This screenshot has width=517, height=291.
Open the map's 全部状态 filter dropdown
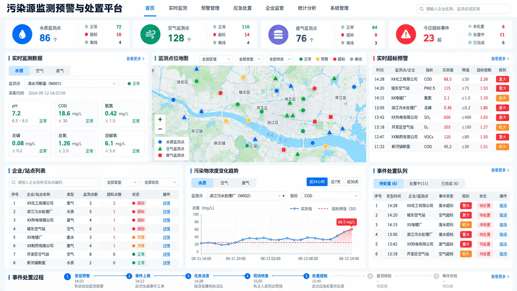(x=280, y=59)
